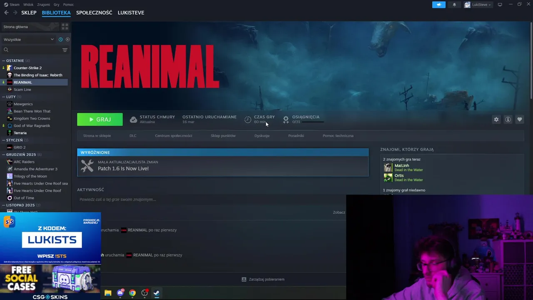Screen dimensions: 533x300
Task: Open Centrum społeczności link
Action: point(174,135)
